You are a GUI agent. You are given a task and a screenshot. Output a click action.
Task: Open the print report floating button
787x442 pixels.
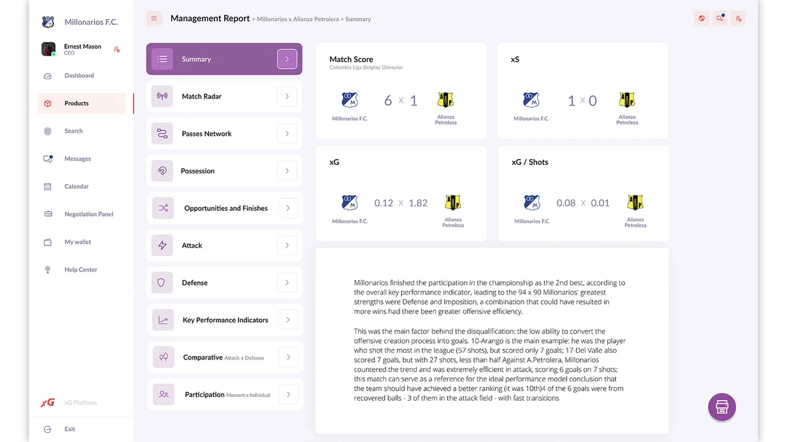(721, 407)
